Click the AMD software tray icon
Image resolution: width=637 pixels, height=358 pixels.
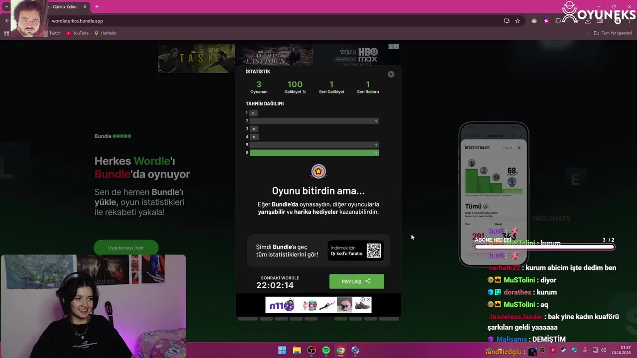click(553, 351)
